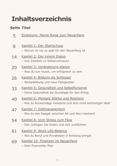The height and width of the screenshot is (166, 117).
Task: Open the Einleitung: Meine Reise zum Neuanfang link
Action: pyautogui.click(x=53, y=35)
